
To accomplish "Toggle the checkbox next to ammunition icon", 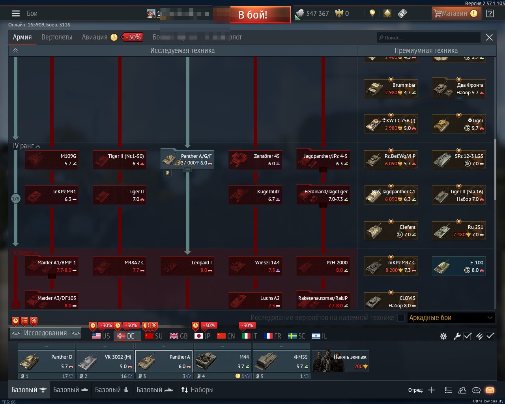I will coord(490,336).
